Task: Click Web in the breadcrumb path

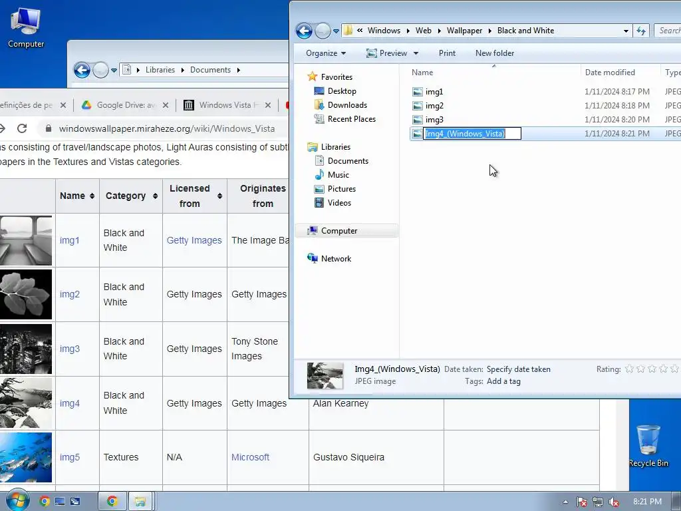Action: (x=424, y=31)
